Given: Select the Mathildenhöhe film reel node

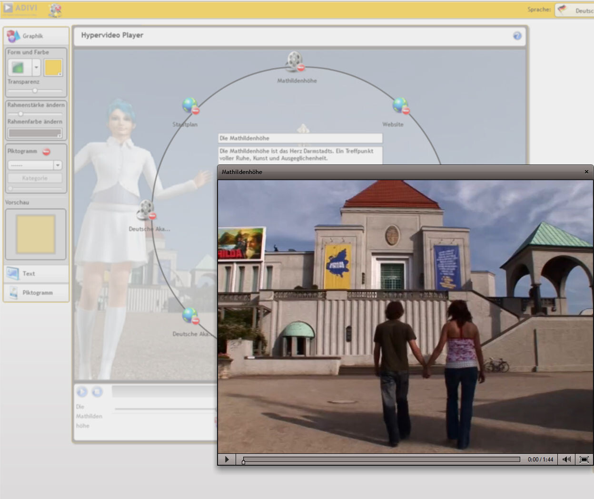Looking at the screenshot, I should [294, 60].
